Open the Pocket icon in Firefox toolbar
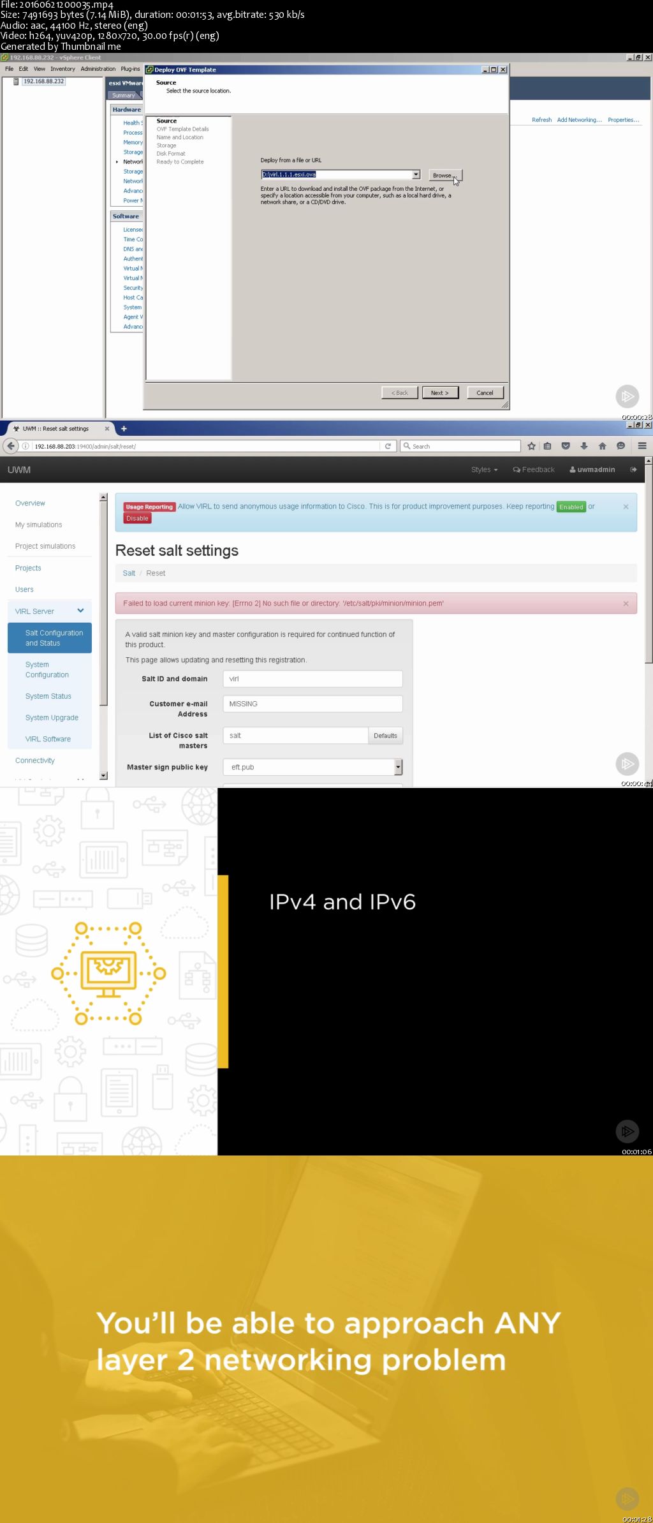This screenshot has height=1523, width=653. click(x=566, y=446)
